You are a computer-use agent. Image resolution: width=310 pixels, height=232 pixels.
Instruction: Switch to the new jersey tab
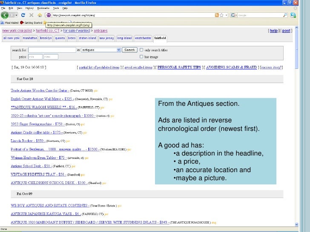[106, 38]
